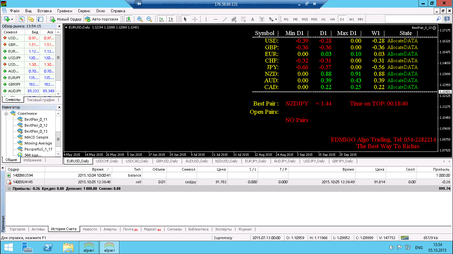
Task: Switch to M15 timeframe
Action: point(305,19)
